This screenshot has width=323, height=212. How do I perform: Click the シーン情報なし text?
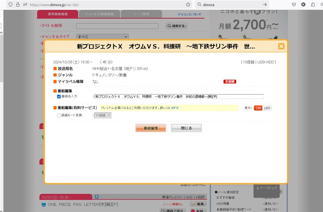pyautogui.click(x=173, y=204)
